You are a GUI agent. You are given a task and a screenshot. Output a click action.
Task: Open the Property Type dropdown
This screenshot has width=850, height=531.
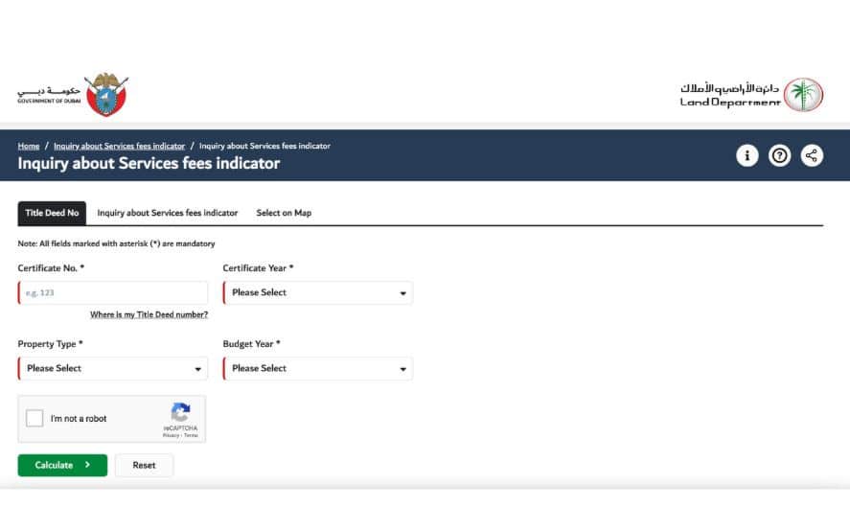(113, 368)
